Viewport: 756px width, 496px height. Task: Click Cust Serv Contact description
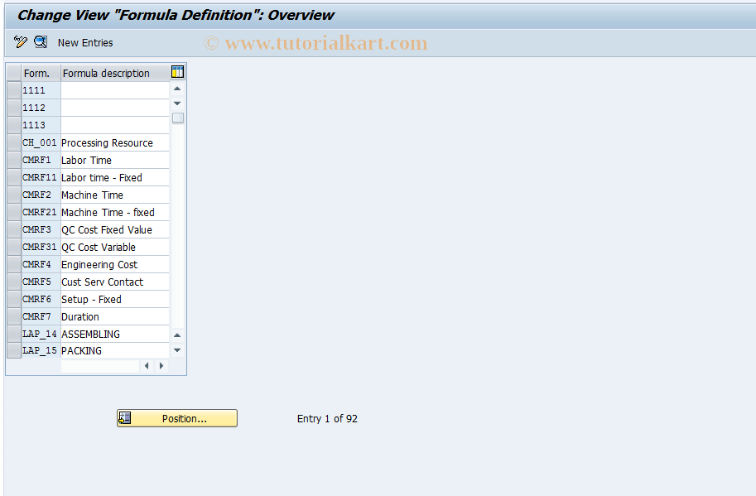[x=115, y=282]
